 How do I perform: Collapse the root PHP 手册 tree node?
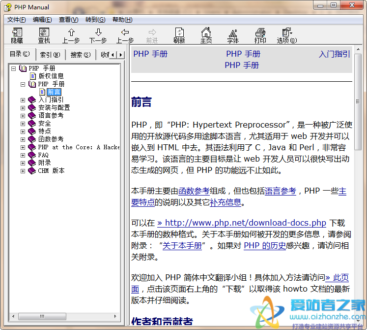[14, 68]
